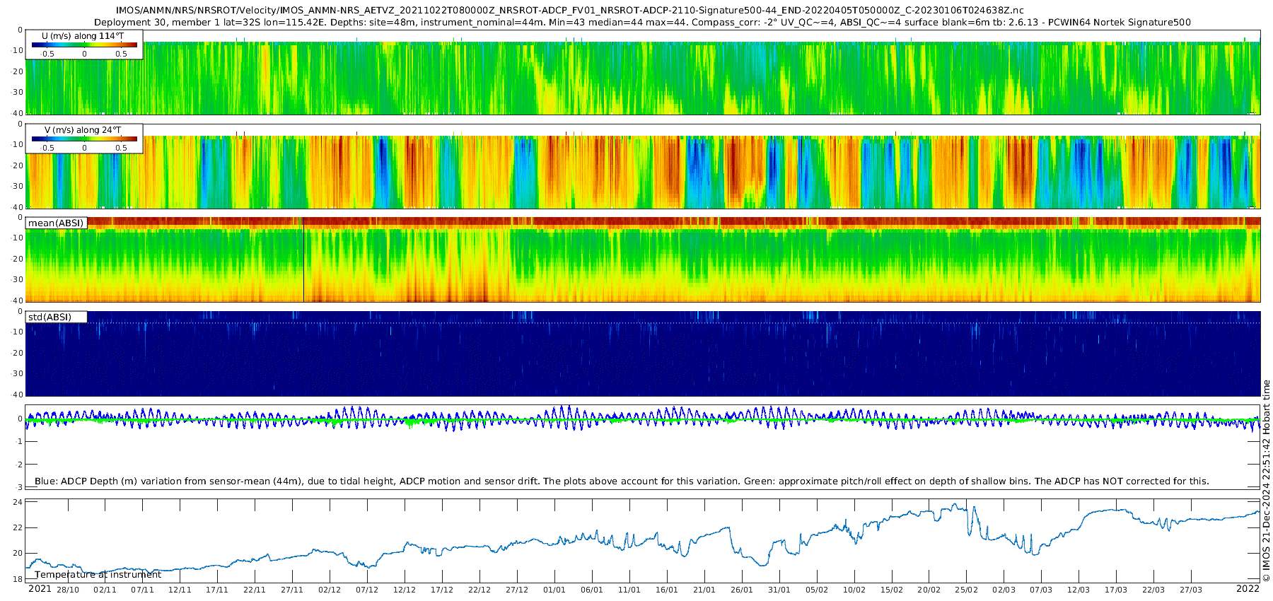Viewport: 1273px width, 601px height.
Task: Click the std(ABSI) panel label
Action: coord(50,317)
